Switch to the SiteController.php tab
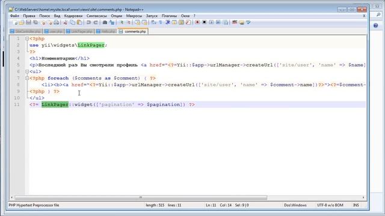The width and height of the screenshot is (385, 216). pos(26,31)
